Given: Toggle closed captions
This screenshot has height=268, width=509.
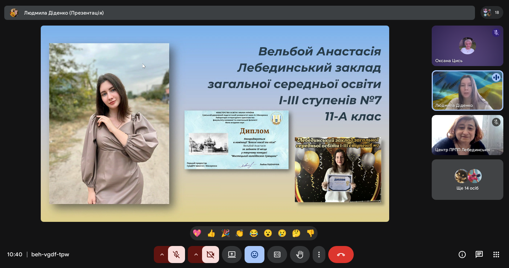Looking at the screenshot, I should pyautogui.click(x=277, y=255).
